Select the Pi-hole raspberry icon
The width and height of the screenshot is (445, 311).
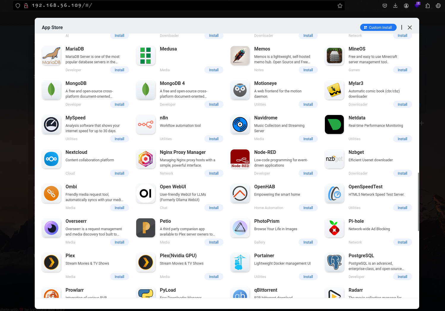point(334,228)
